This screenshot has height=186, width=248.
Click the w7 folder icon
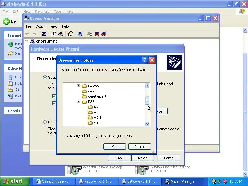pyautogui.click(x=90, y=107)
